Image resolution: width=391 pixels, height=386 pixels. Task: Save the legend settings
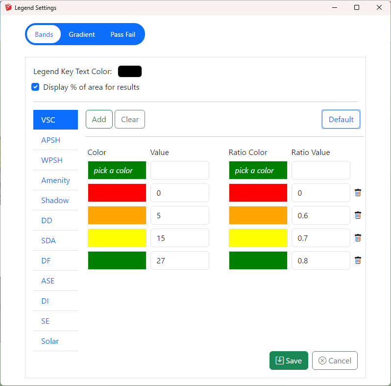click(x=289, y=360)
